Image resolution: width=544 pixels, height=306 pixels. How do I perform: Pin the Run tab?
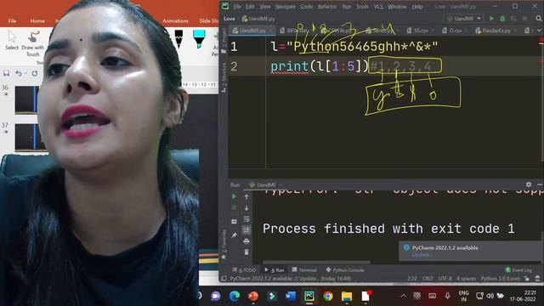click(x=234, y=235)
